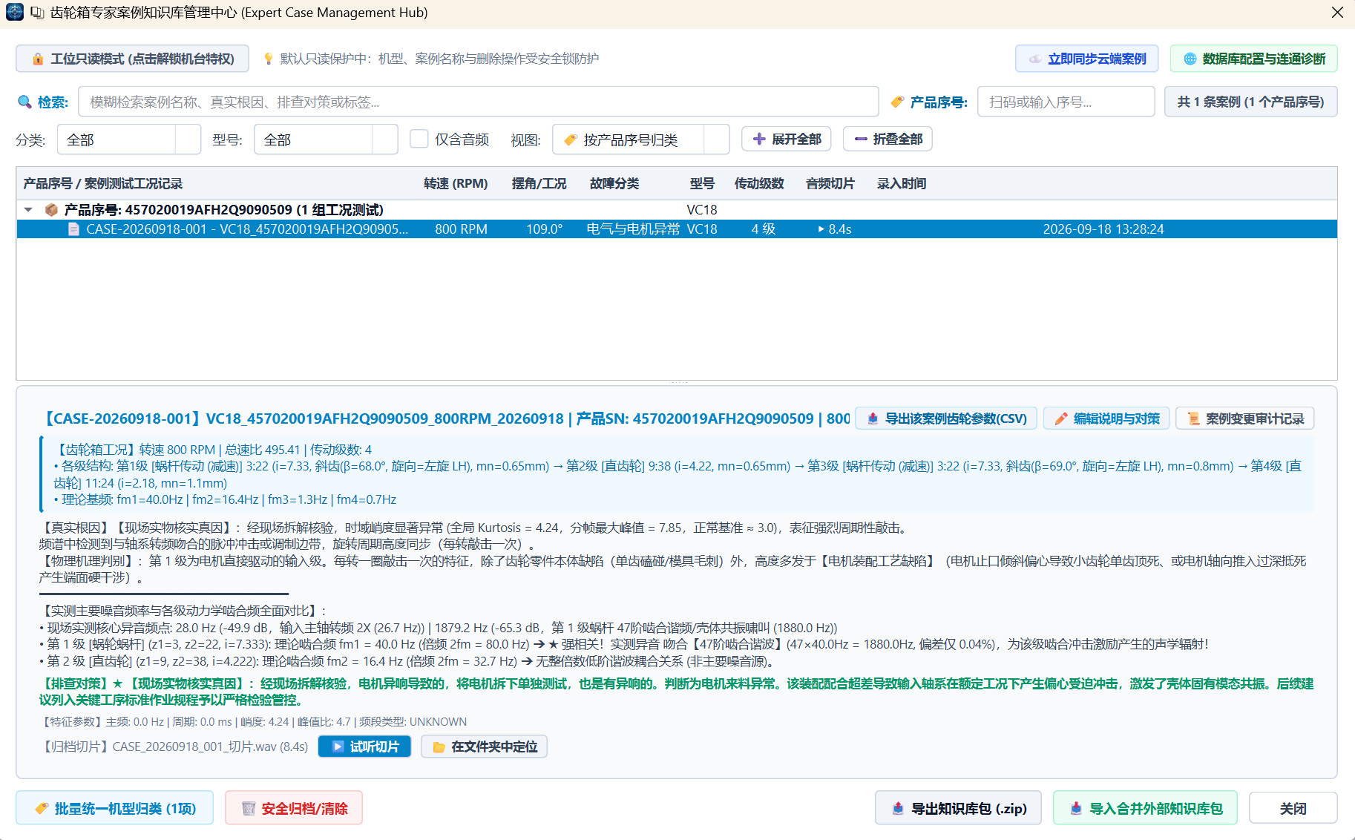
Task: Play the archived audio slice
Action: [x=364, y=747]
